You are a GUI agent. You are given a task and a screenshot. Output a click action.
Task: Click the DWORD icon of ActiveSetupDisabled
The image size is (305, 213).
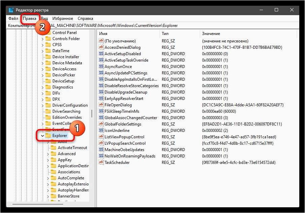[101, 54]
